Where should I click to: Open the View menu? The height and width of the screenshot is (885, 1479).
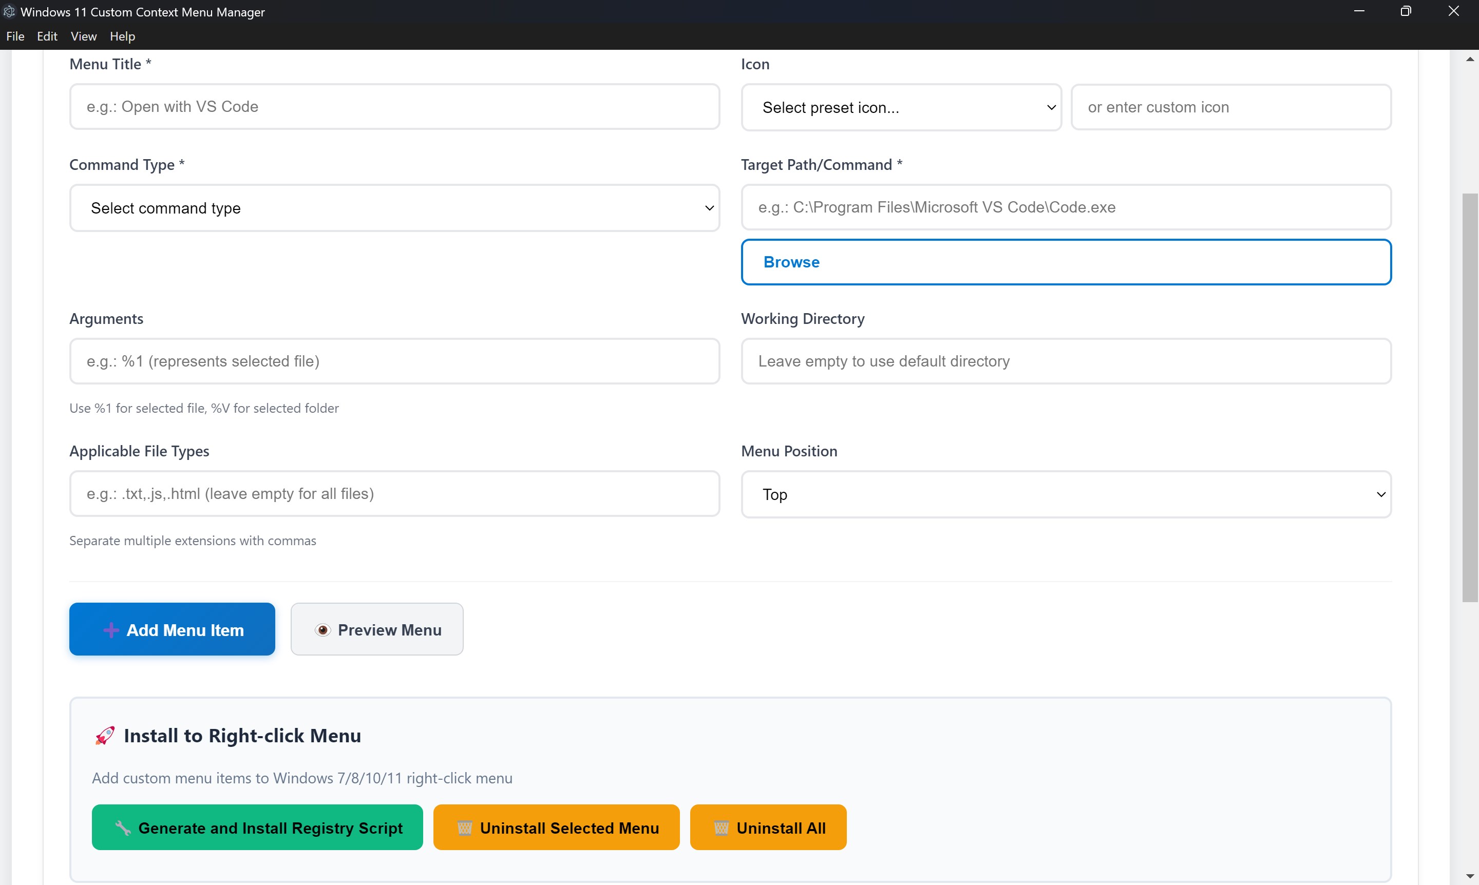click(84, 36)
